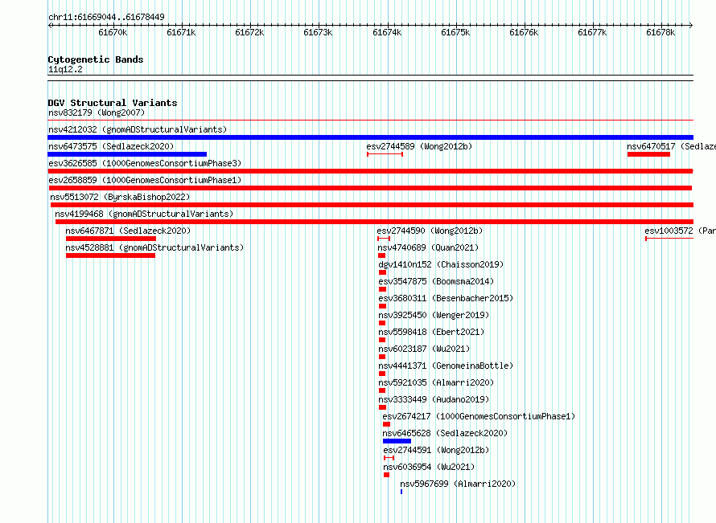The height and width of the screenshot is (523, 716).
Task: Click nsv6467871 (Sedlazeck2020) label
Action: point(128,231)
